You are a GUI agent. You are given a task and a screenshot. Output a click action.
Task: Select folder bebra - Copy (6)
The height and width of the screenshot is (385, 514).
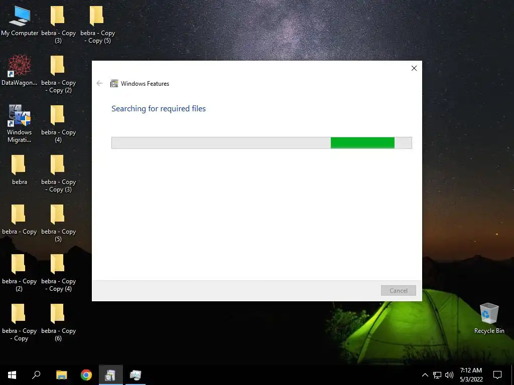coord(58,322)
